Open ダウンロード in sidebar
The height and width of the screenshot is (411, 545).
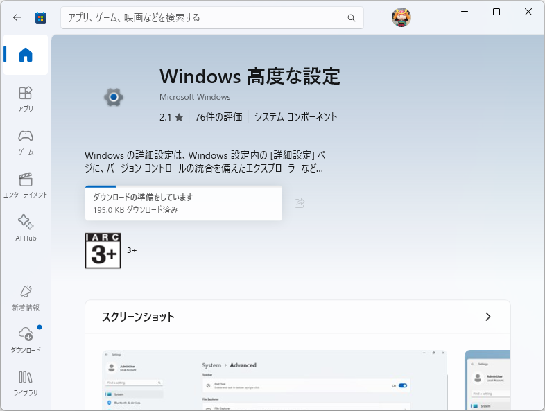click(26, 340)
